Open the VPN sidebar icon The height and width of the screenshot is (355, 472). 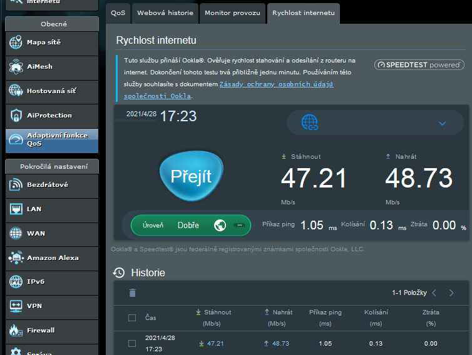16,306
